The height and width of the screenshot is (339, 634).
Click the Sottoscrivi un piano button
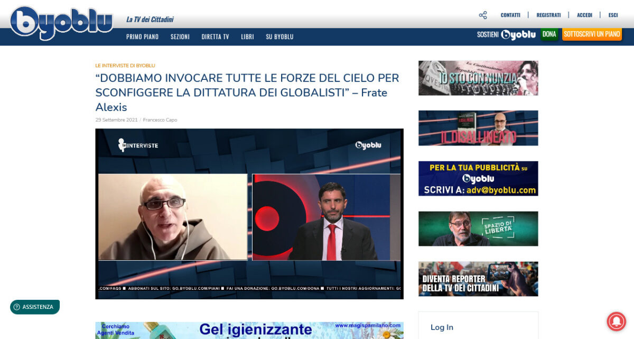pos(591,34)
